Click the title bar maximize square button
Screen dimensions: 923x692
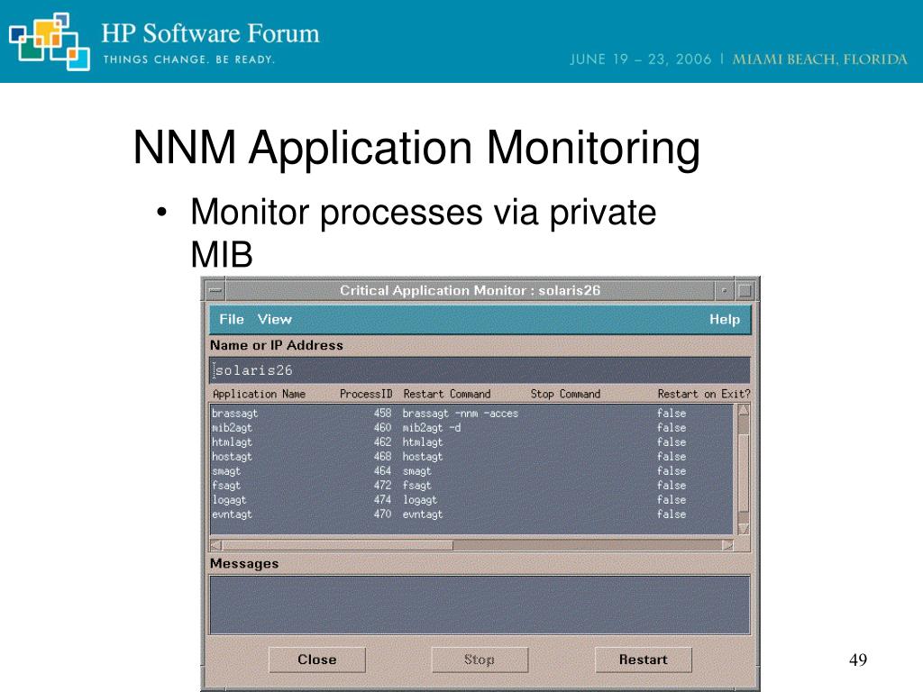(x=745, y=290)
